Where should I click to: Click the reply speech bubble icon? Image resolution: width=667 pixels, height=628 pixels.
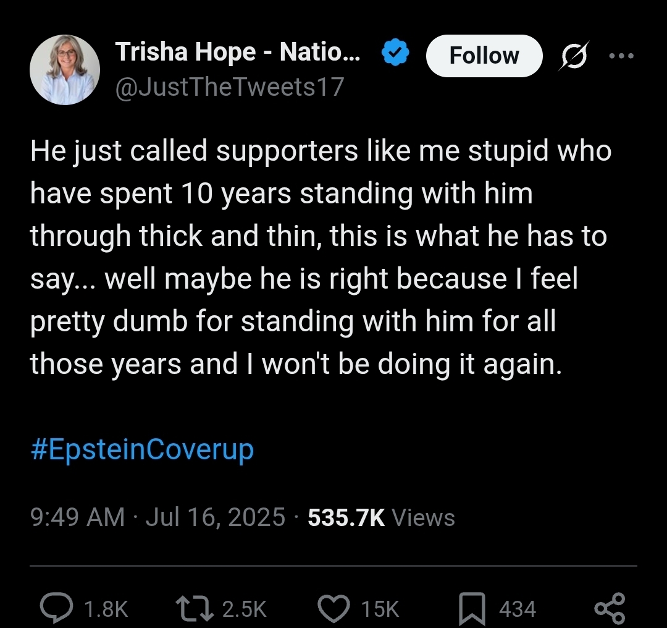coord(57,608)
